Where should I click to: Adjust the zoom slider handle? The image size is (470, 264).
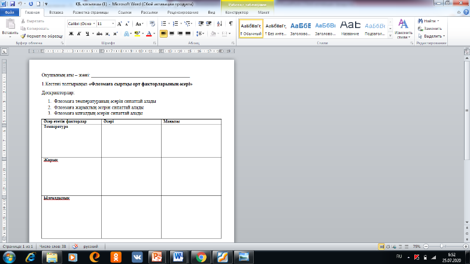point(441,246)
